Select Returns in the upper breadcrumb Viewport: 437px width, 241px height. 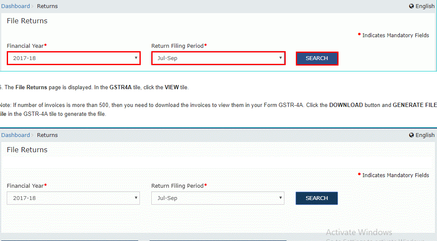(x=47, y=6)
